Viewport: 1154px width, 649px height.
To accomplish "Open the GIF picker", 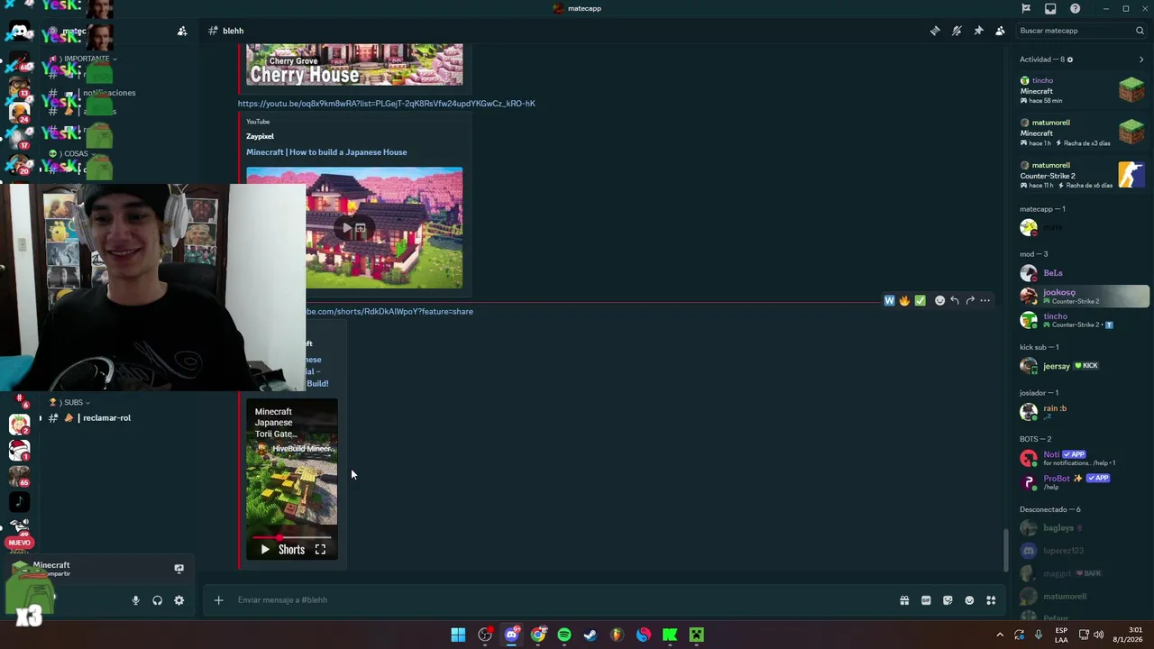I will tap(926, 600).
